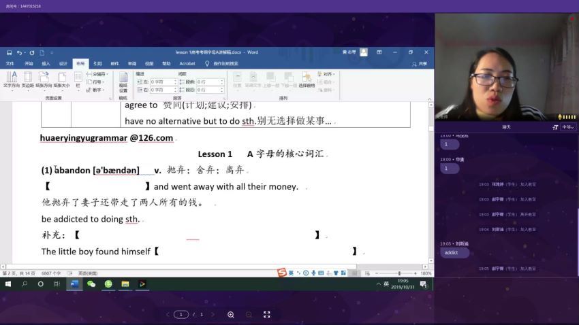This screenshot has height=325, width=579.
Task: Switch to the References (引用) tab
Action: click(97, 63)
